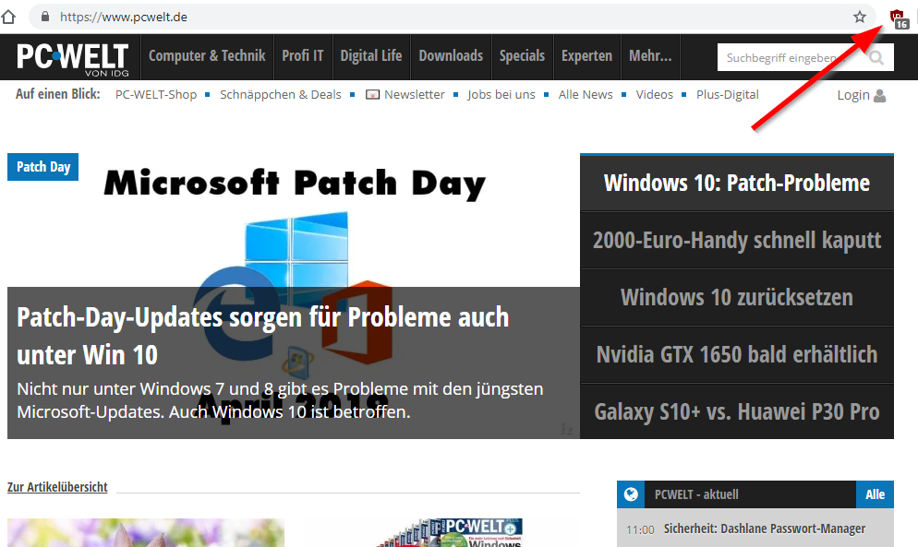
Task: Open Sicherheit: Dashlane Passwort-Manager news item
Action: coord(765,529)
